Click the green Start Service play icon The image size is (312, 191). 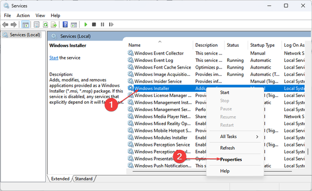pyautogui.click(x=86, y=24)
